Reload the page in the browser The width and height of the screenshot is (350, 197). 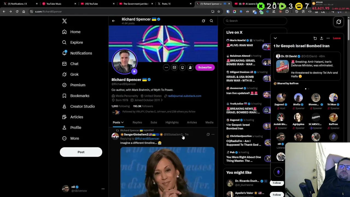pos(17,11)
